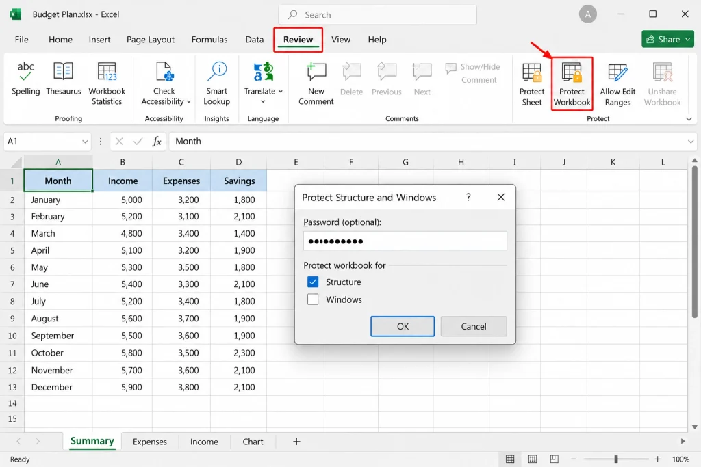
Task: Click the Password input field
Action: (405, 241)
